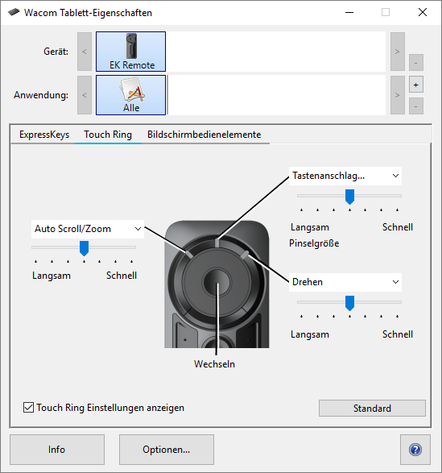Open the Auto Scroll/Zoom dropdown
This screenshot has height=473, width=442.
(88, 229)
